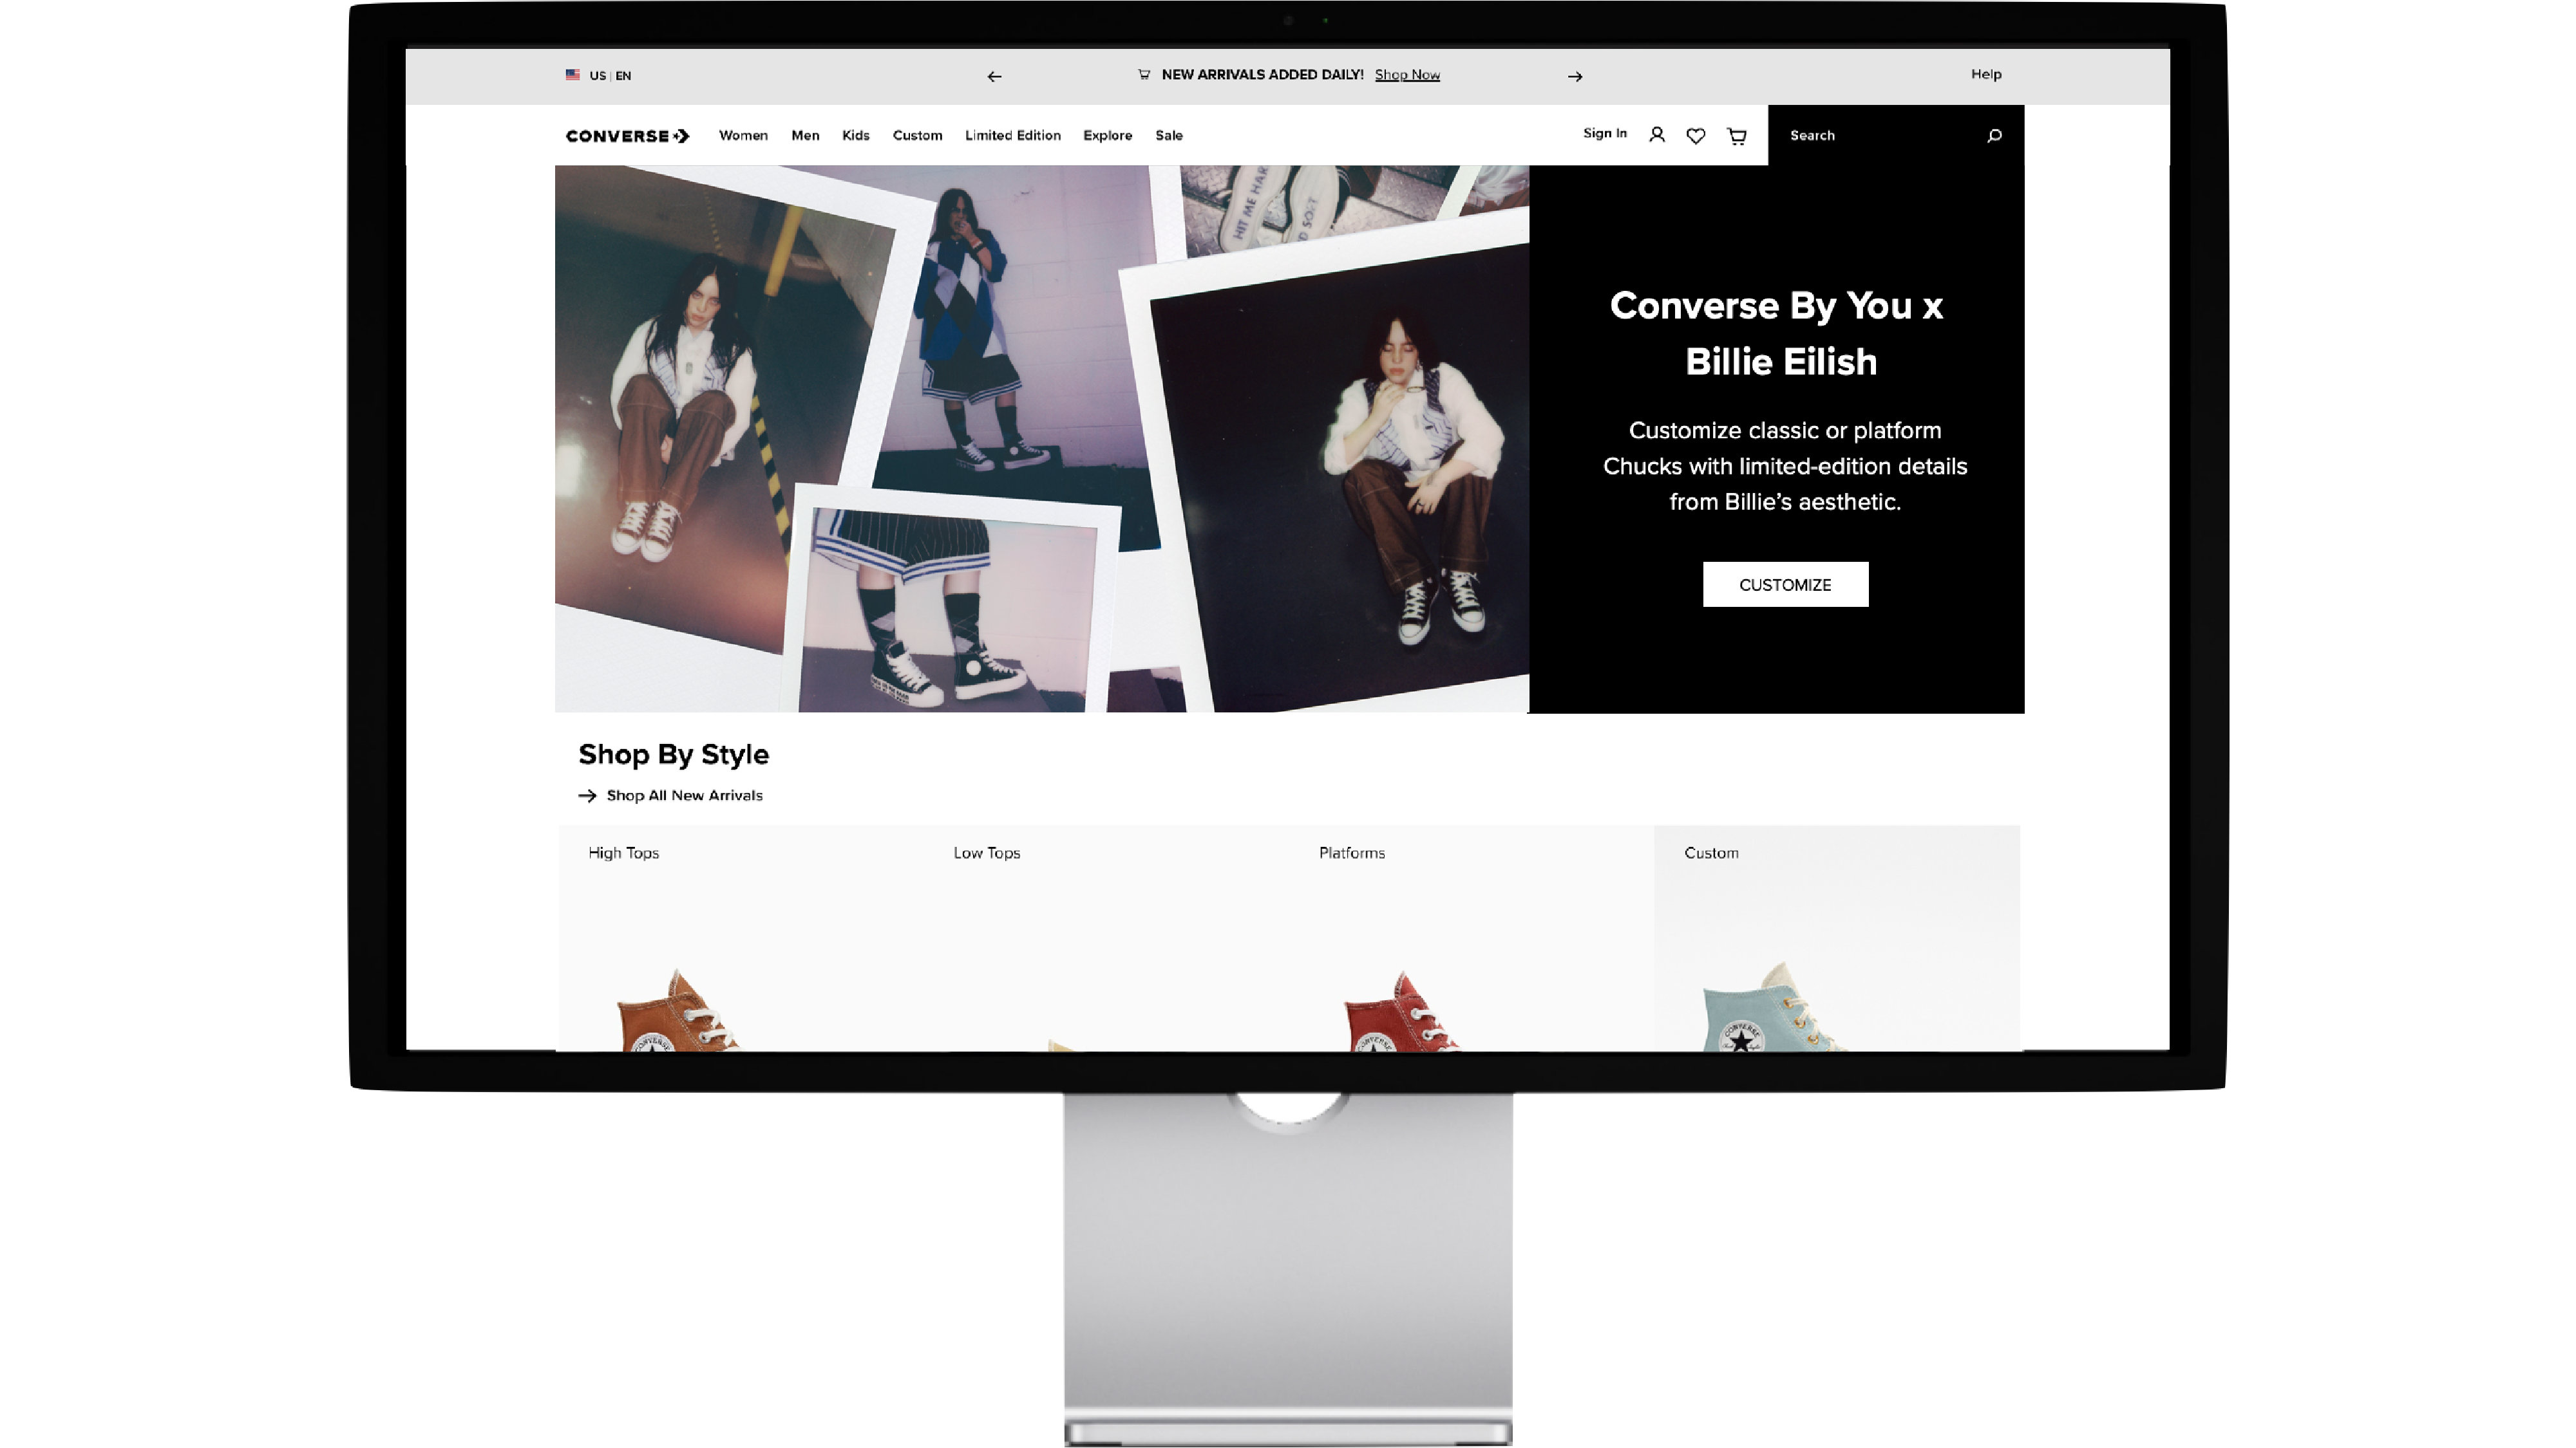Click the US flag icon
Viewport: 2576px width, 1448px height.
point(573,75)
